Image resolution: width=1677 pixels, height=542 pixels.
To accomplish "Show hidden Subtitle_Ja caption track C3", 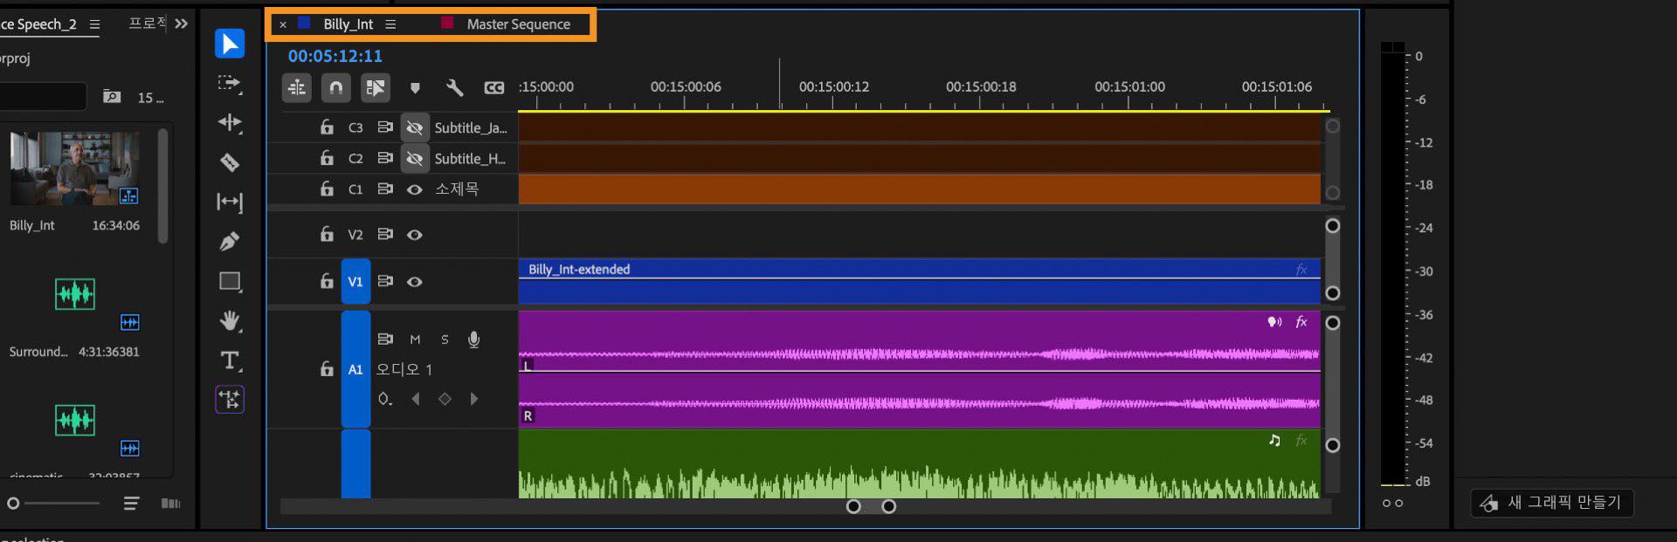I will click(415, 127).
